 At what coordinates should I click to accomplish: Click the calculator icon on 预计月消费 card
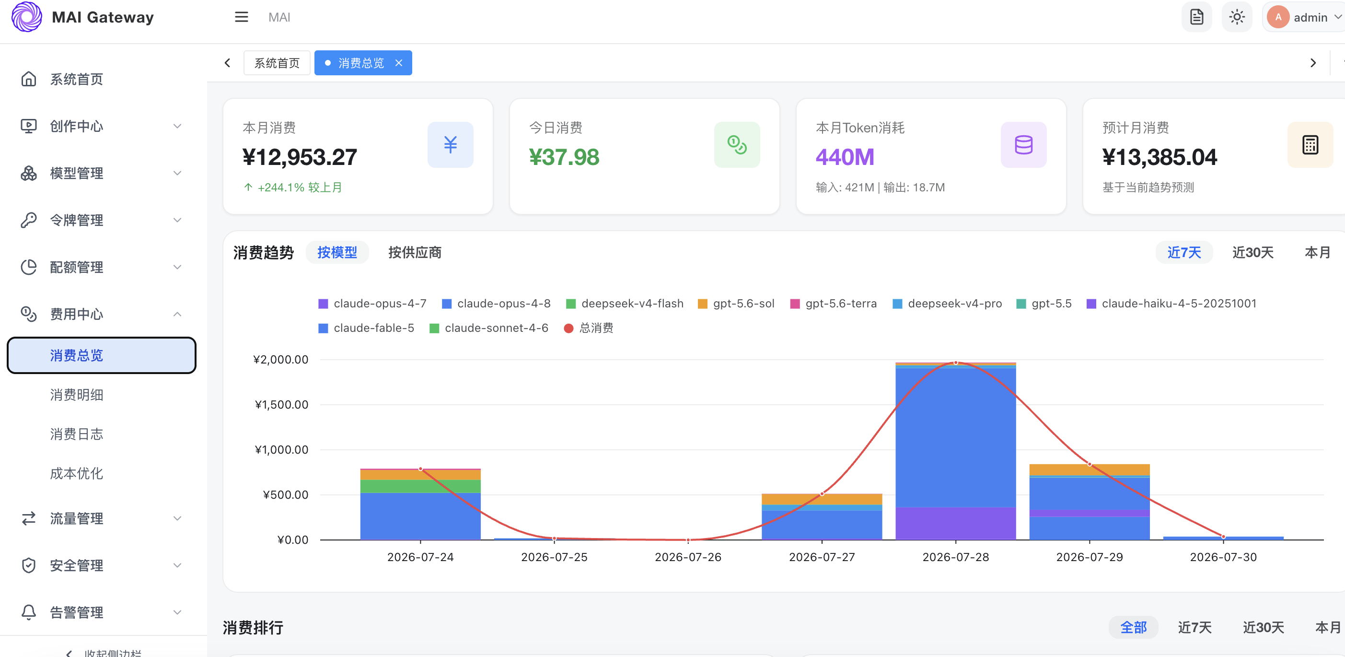point(1310,145)
